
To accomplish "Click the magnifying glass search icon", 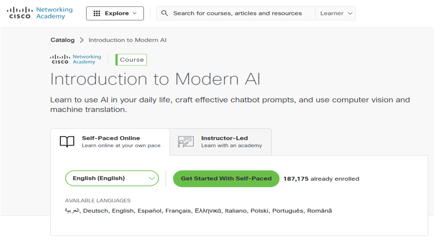I will pos(164,13).
